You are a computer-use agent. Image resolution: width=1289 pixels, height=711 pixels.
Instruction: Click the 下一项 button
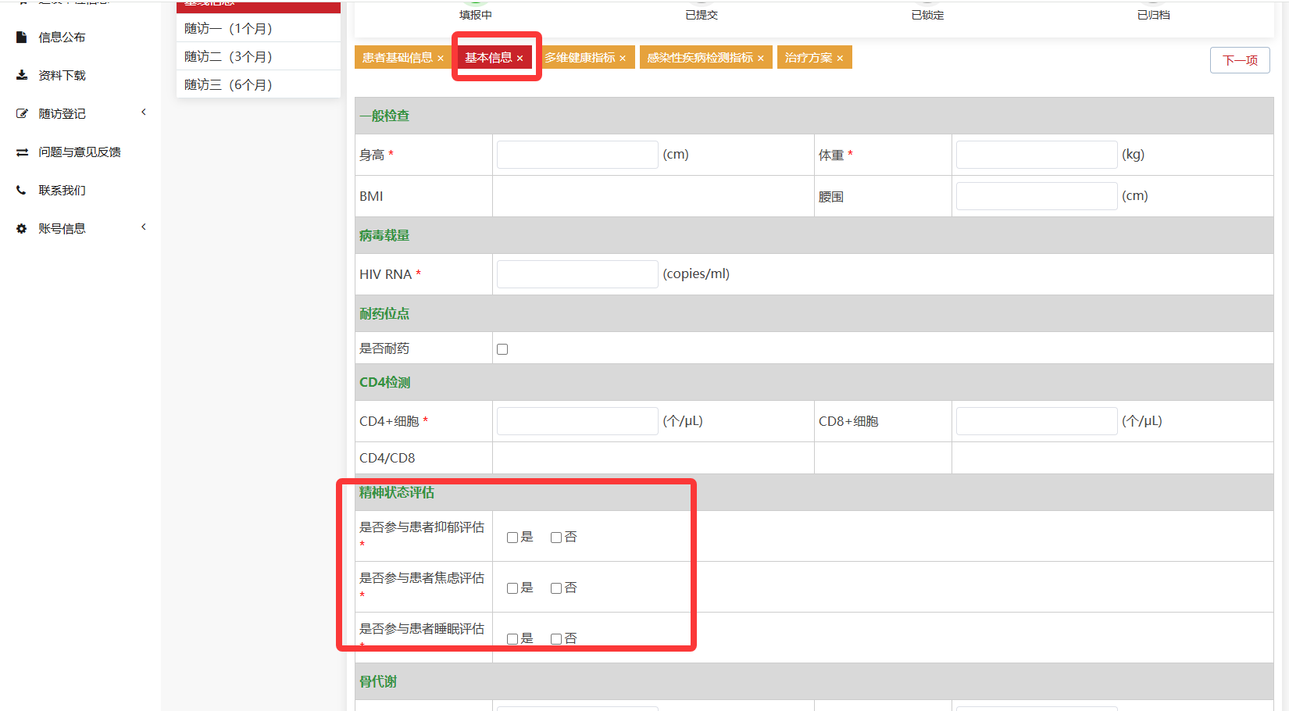coord(1239,60)
